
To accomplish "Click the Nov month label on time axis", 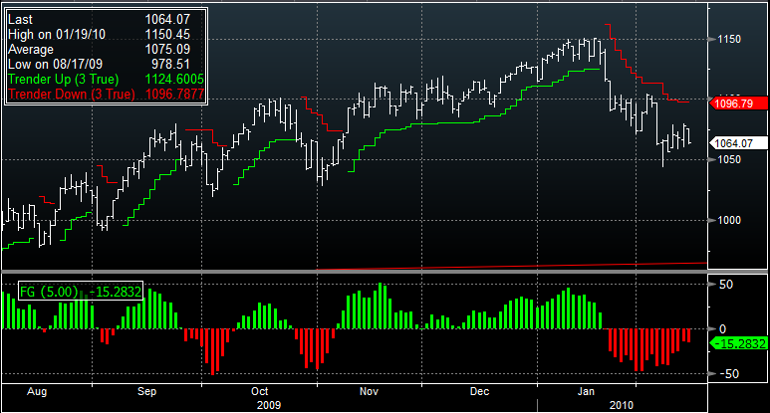I will (369, 391).
